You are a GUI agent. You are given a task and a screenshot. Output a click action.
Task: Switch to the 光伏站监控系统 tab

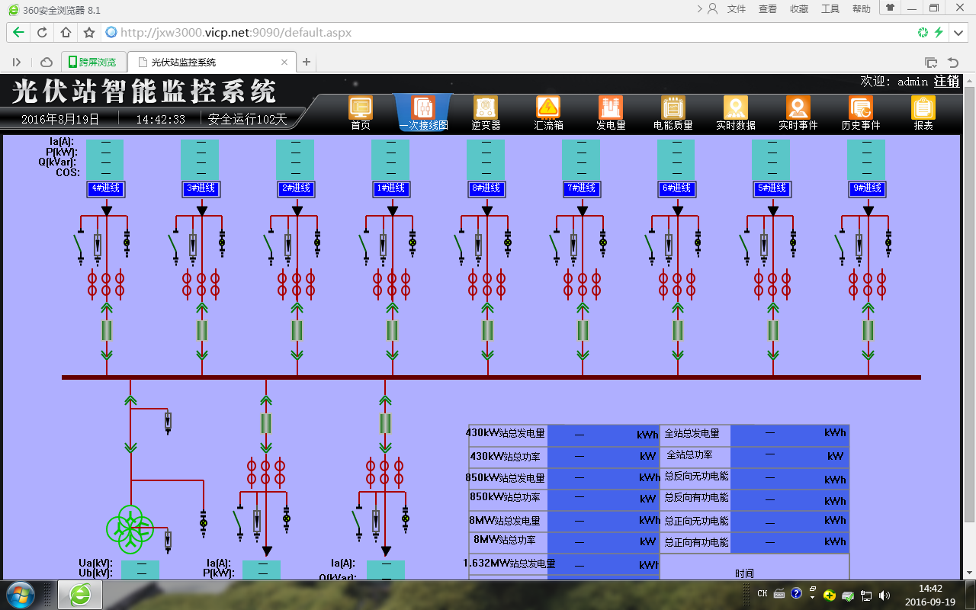click(x=211, y=63)
